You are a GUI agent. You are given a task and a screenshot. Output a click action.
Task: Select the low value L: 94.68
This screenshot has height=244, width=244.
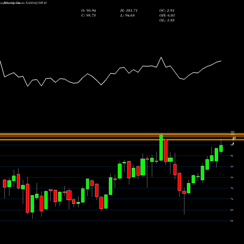tap(127, 16)
